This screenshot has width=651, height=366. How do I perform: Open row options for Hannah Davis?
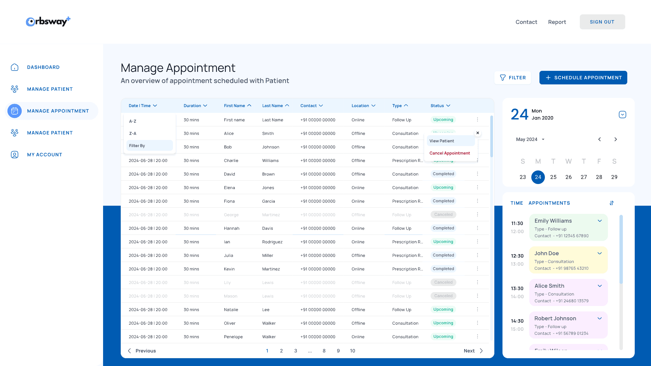point(477,228)
